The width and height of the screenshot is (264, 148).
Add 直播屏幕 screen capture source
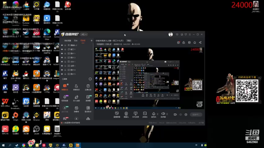(117, 115)
